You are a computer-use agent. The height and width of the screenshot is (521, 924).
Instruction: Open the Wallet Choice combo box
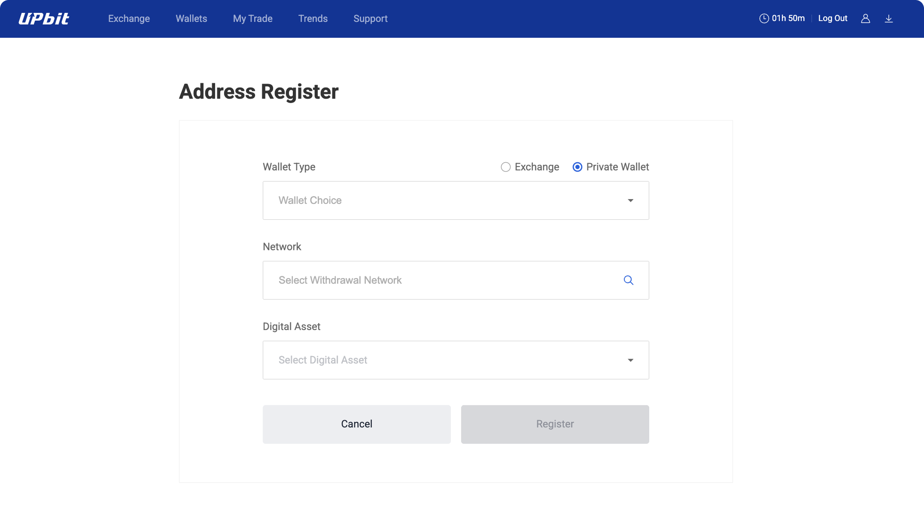(447, 200)
